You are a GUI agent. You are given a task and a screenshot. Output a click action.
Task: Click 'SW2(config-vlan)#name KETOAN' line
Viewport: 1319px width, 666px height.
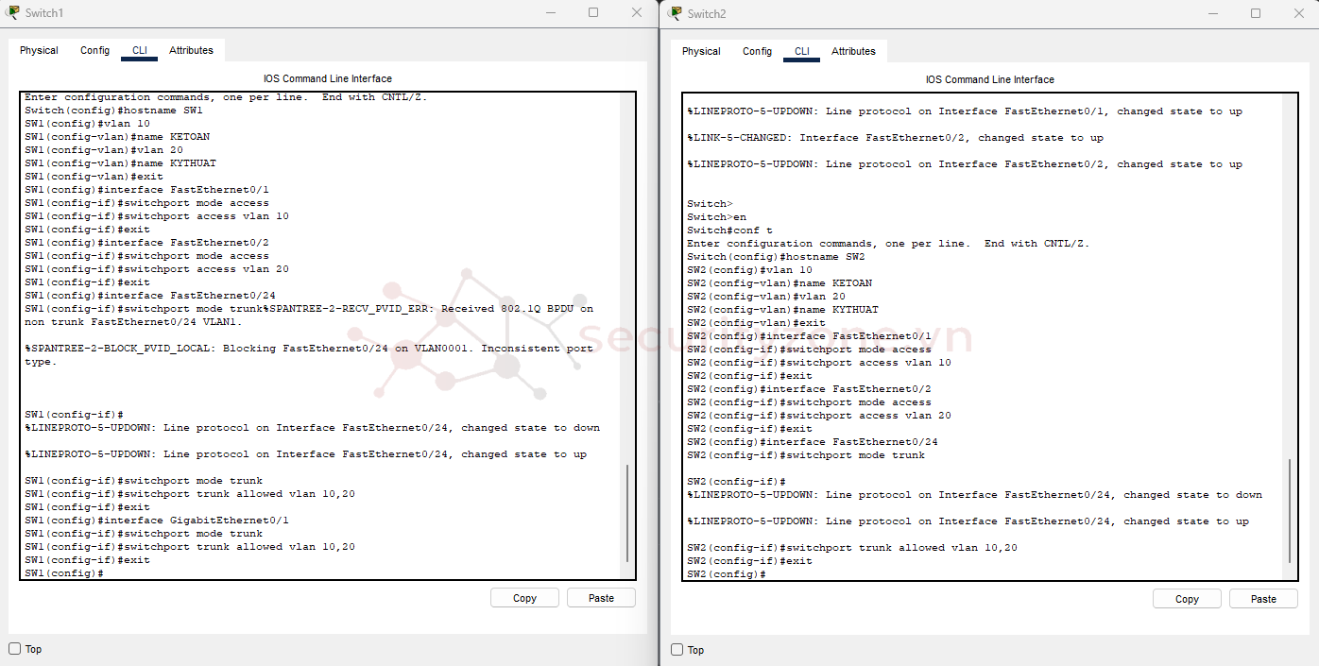(x=779, y=283)
